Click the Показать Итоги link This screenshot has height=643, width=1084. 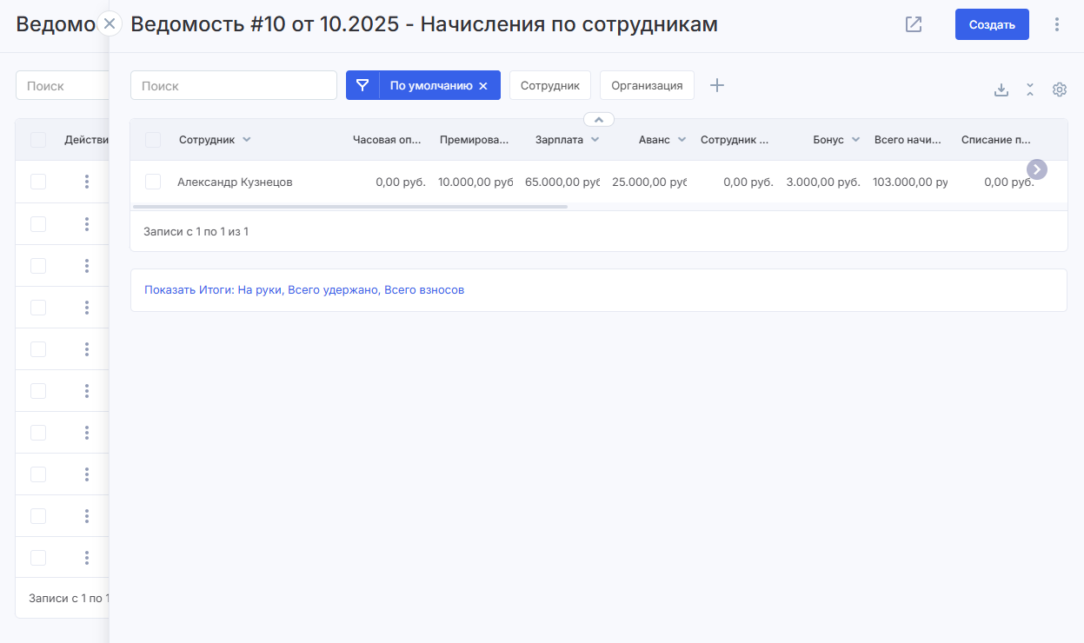click(304, 290)
